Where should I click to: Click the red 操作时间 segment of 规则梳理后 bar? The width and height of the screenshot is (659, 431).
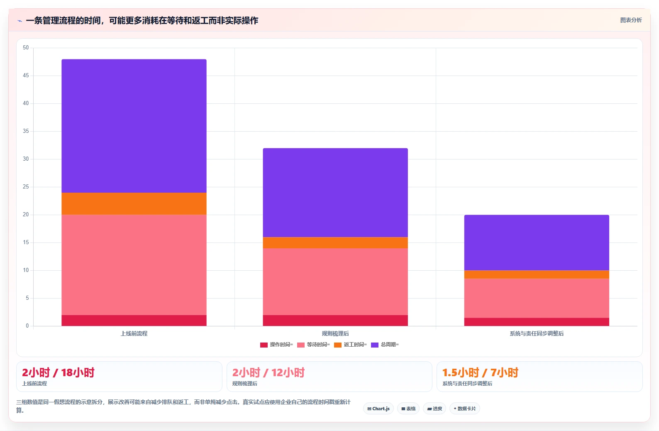[335, 321]
